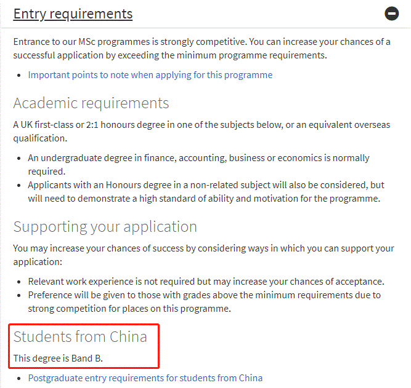
Task: Open Important points to note when applying link
Action: coord(150,75)
